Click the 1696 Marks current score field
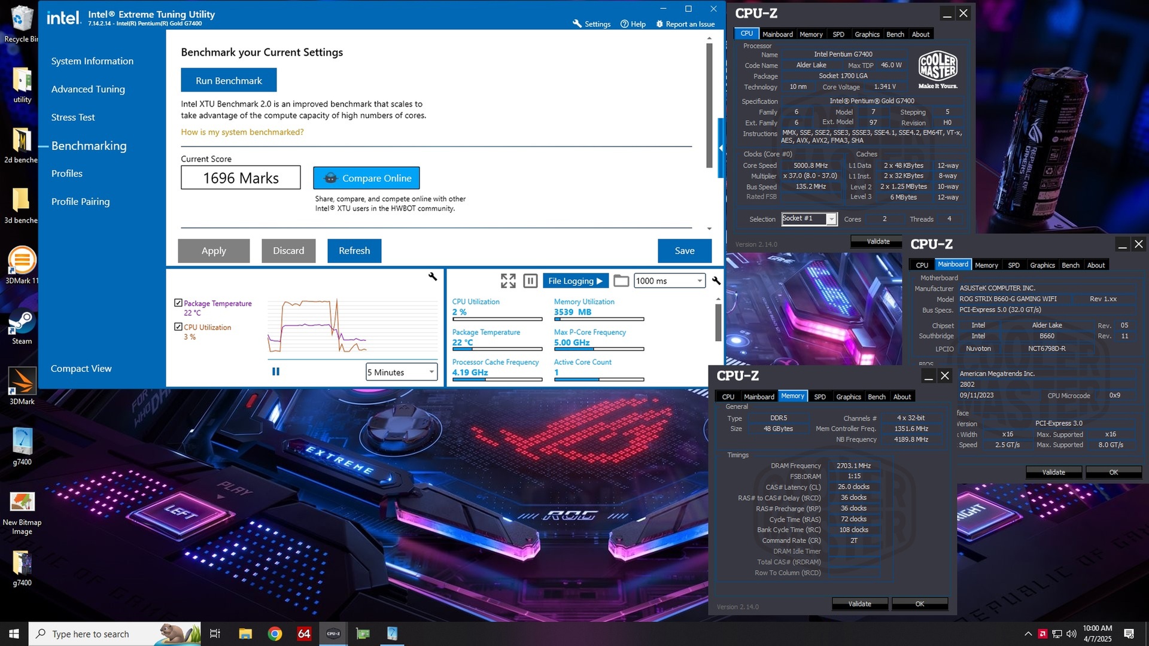1149x646 pixels. pos(241,178)
